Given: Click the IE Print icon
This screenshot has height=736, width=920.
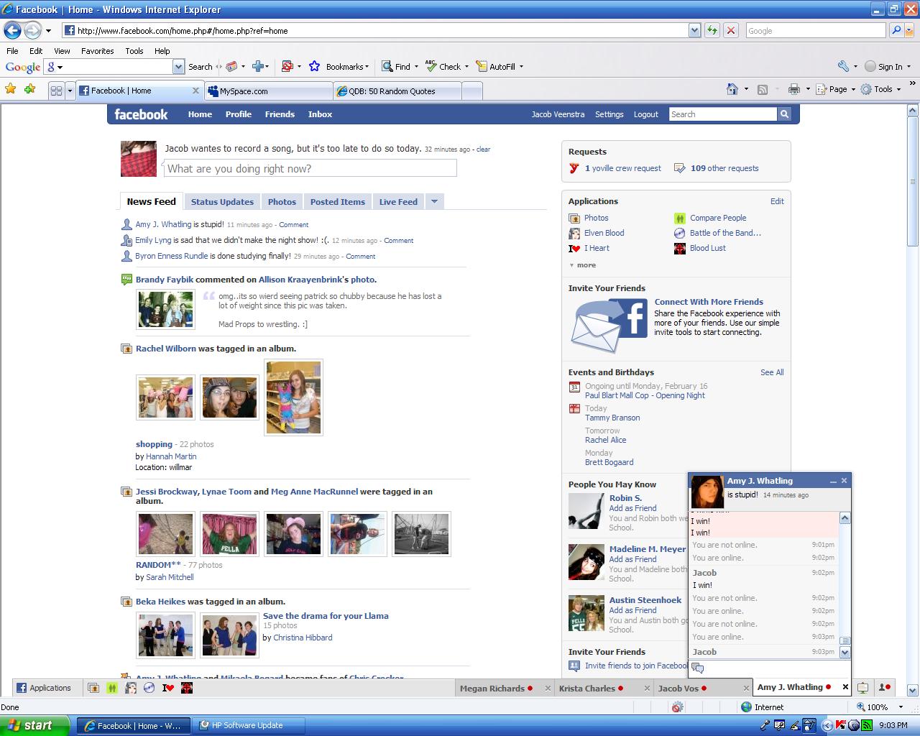Looking at the screenshot, I should pos(794,89).
